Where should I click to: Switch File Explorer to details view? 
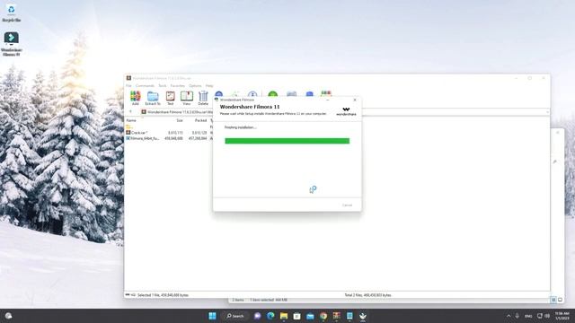553,300
